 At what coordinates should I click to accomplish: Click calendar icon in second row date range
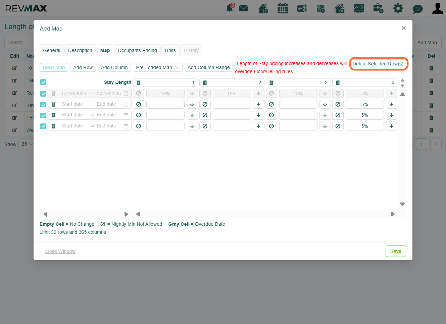(126, 104)
